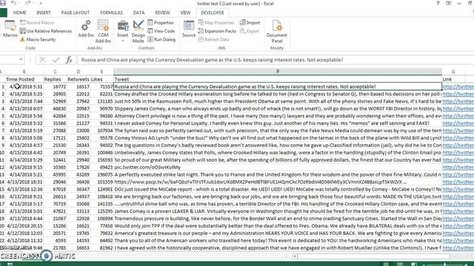The image size is (474, 266).
Task: Switch to Page Break Preview in status bar
Action: (x=413, y=265)
